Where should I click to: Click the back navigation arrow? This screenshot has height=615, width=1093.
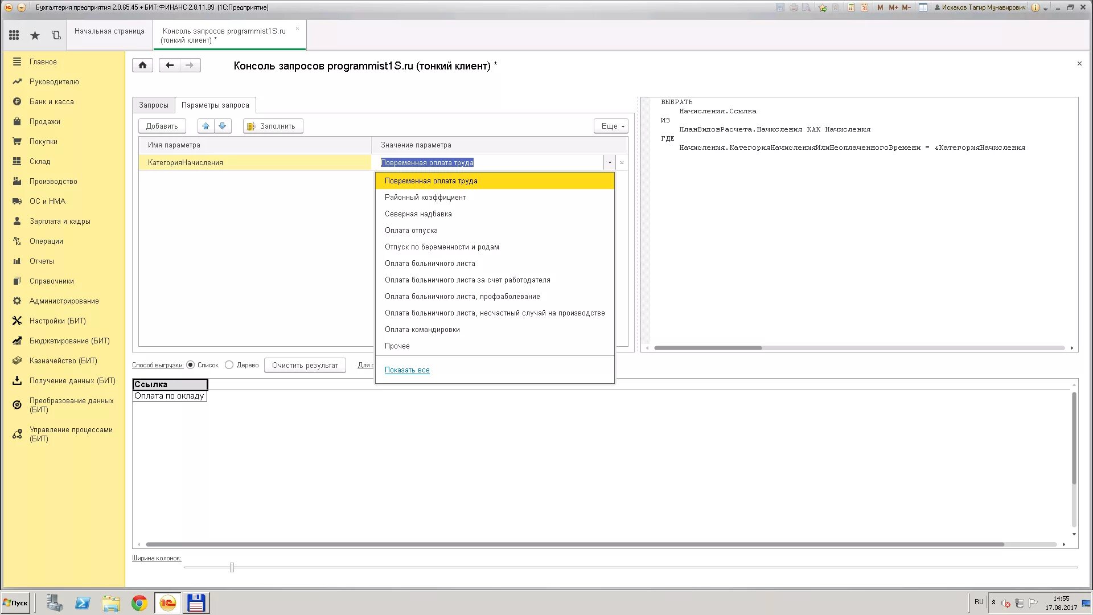170,65
